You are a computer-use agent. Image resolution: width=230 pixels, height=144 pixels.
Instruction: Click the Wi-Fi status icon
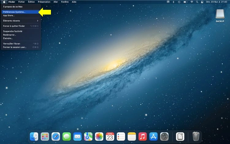coord(192,2)
